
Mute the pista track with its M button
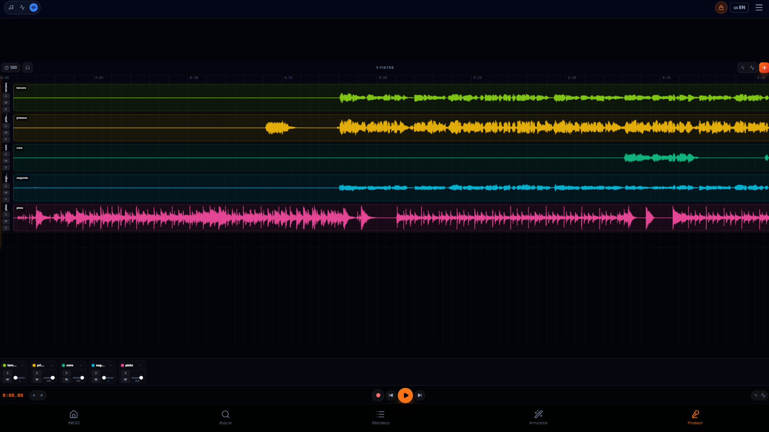6,221
